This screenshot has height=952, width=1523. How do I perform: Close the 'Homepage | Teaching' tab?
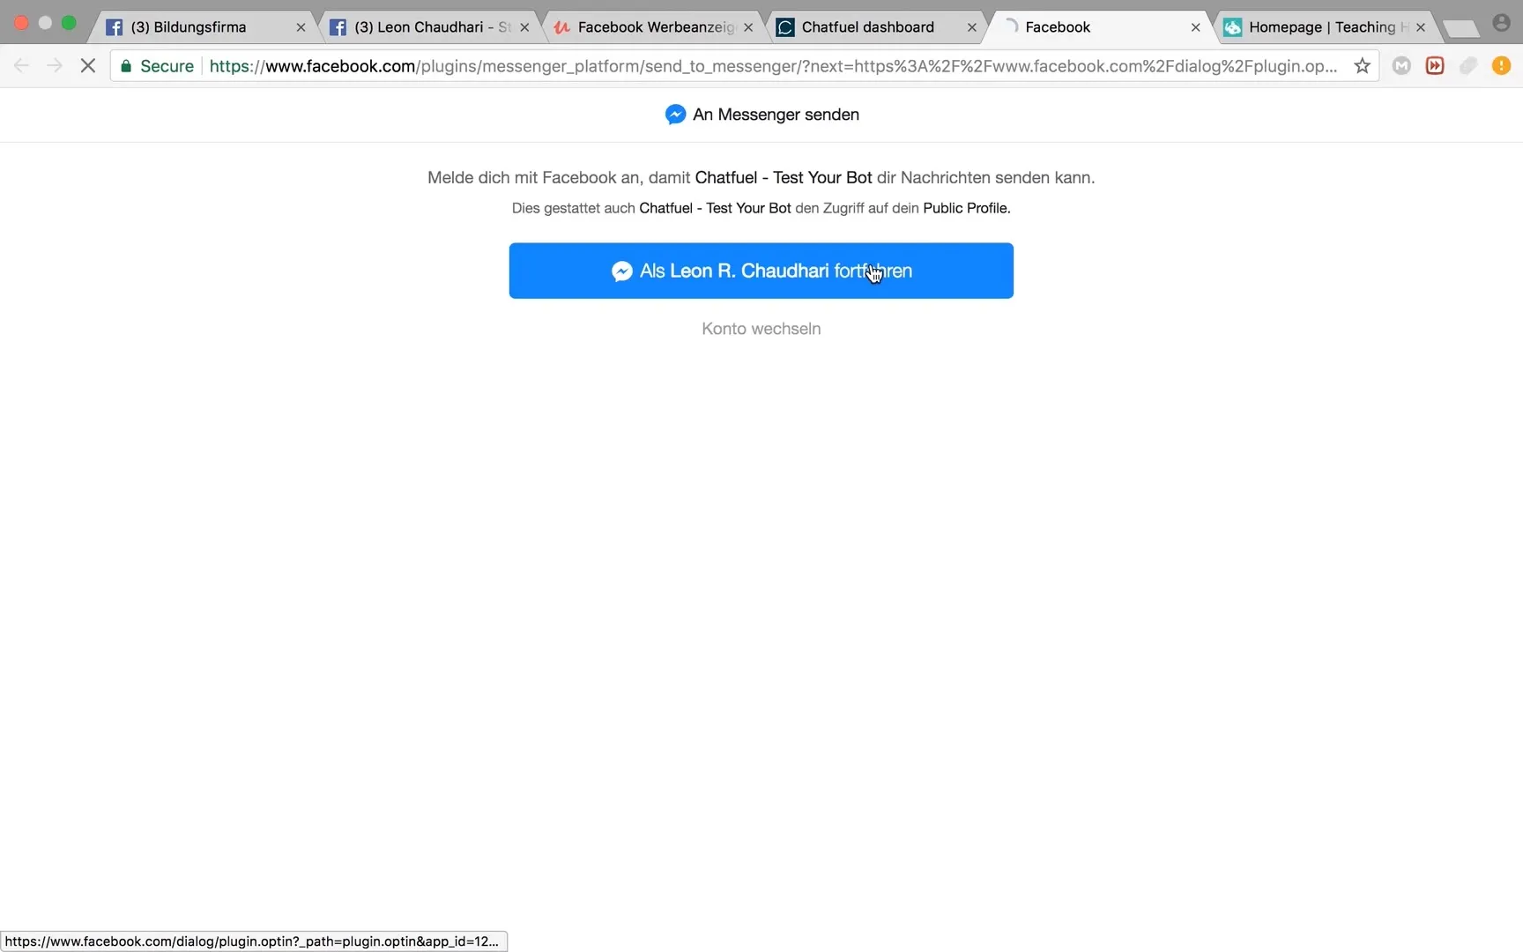1421,27
